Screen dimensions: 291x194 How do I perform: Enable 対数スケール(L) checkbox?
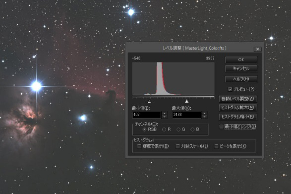click(x=177, y=146)
